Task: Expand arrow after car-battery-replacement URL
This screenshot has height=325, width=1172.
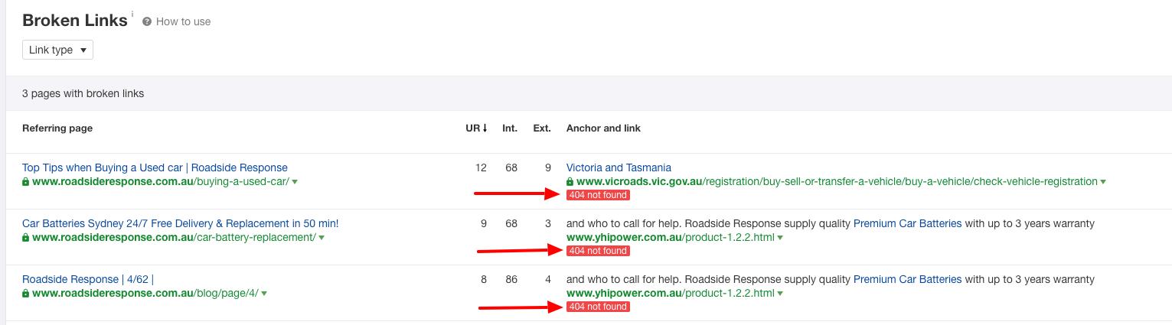Action: [x=322, y=238]
